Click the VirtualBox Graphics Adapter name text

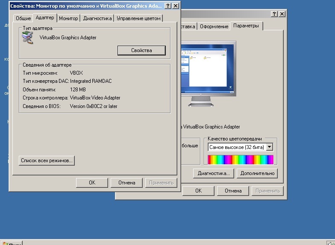point(68,38)
